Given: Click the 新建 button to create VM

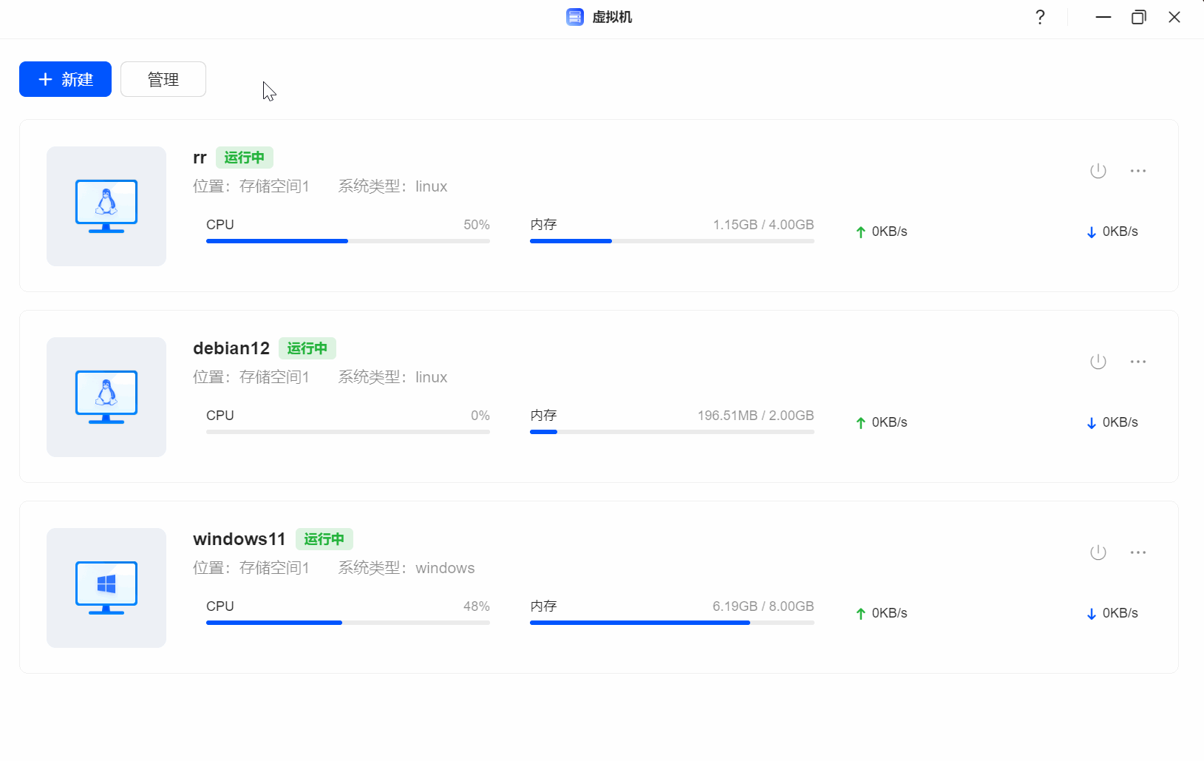Looking at the screenshot, I should [65, 79].
